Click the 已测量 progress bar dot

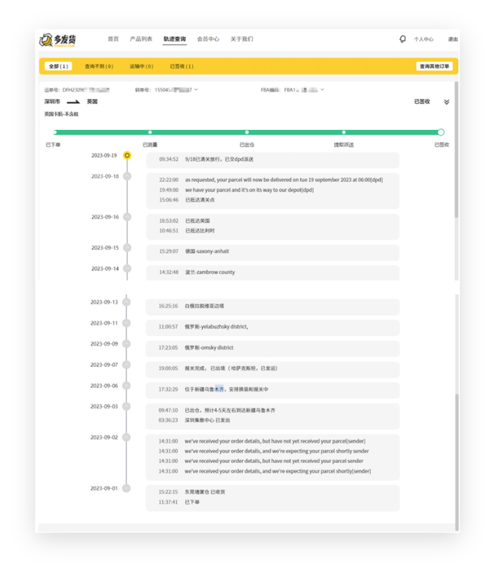tap(150, 132)
